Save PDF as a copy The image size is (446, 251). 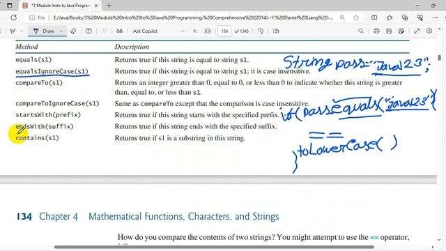[x=401, y=31]
